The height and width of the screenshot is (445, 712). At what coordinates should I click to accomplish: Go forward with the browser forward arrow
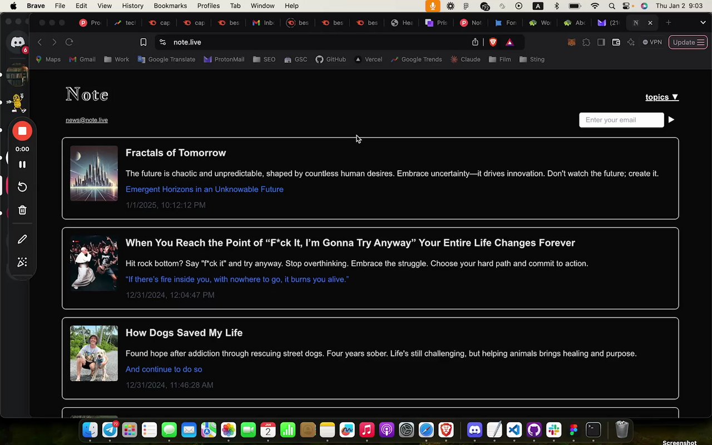[54, 42]
